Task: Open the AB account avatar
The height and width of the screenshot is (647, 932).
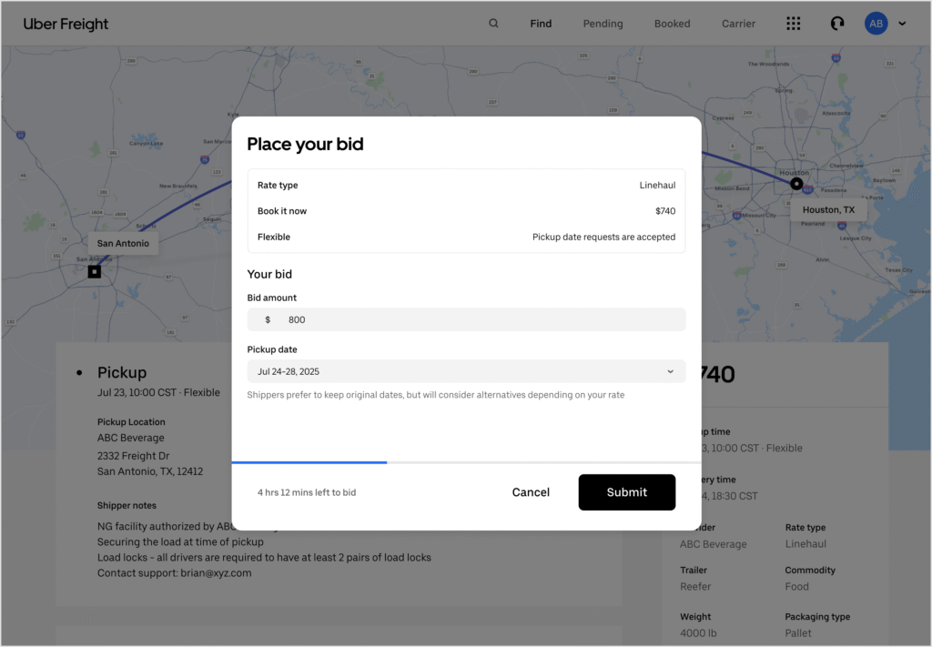Action: coord(876,23)
